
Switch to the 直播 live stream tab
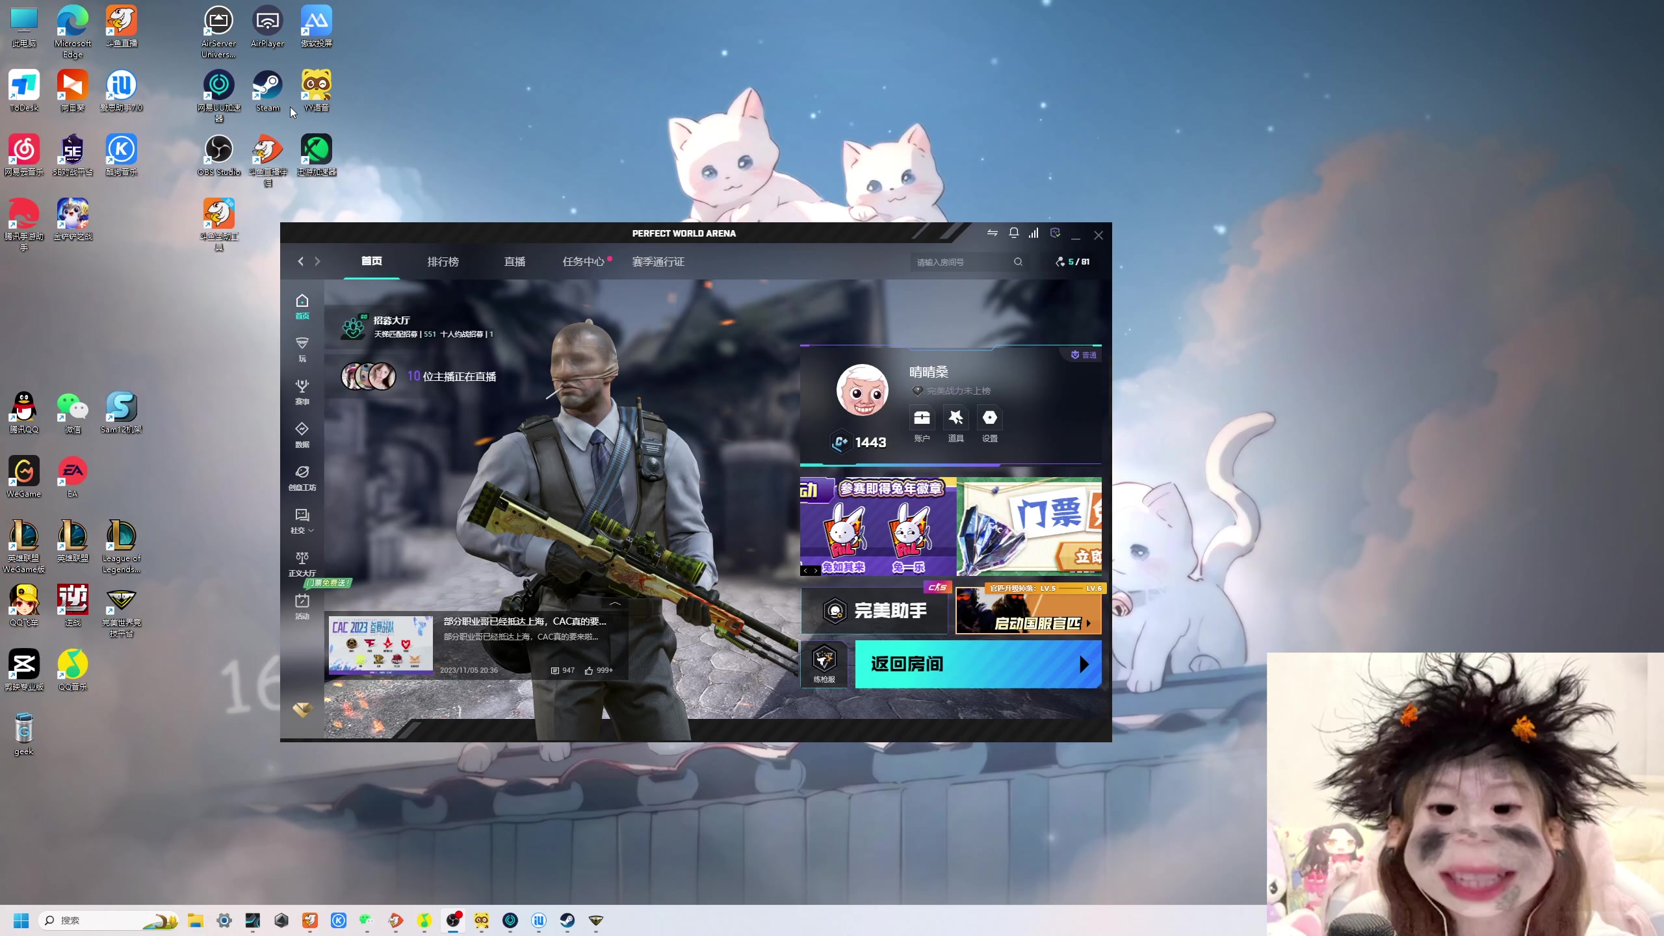515,261
